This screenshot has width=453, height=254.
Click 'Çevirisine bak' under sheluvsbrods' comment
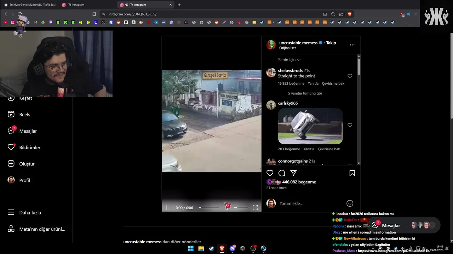click(333, 84)
